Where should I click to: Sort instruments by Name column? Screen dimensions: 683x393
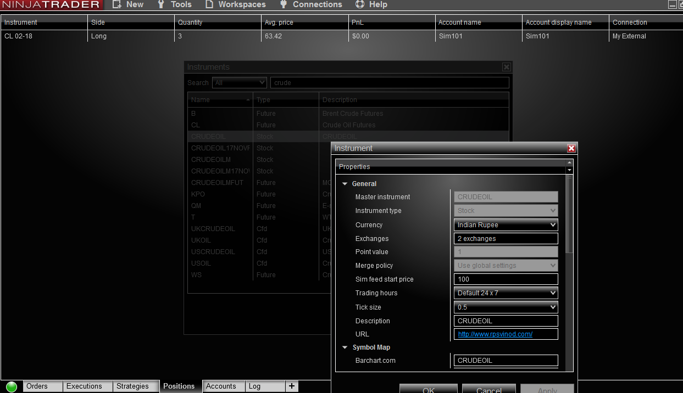pyautogui.click(x=220, y=100)
